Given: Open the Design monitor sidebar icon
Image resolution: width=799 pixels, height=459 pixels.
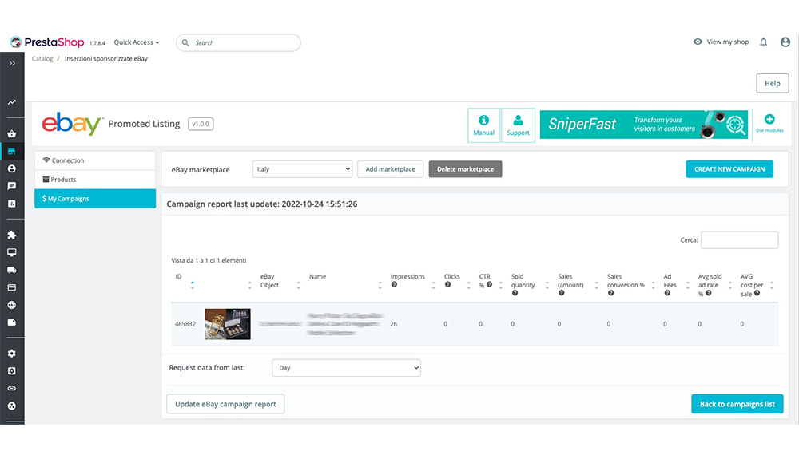Looking at the screenshot, I should [x=12, y=252].
